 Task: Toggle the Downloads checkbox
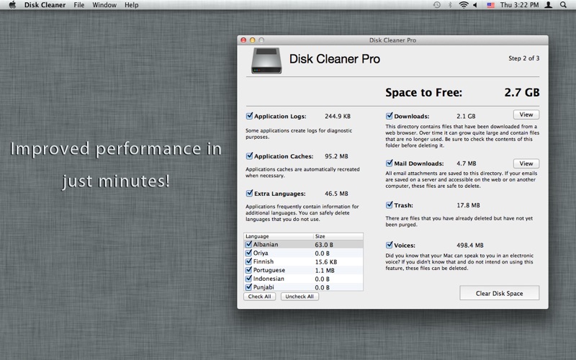point(390,115)
